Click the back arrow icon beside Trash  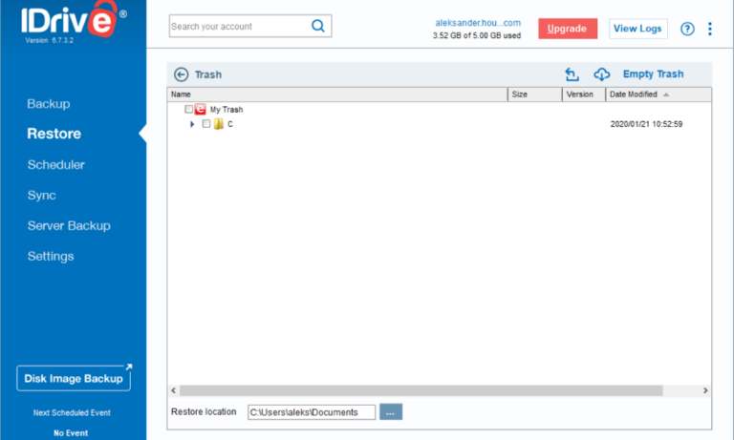pyautogui.click(x=182, y=74)
